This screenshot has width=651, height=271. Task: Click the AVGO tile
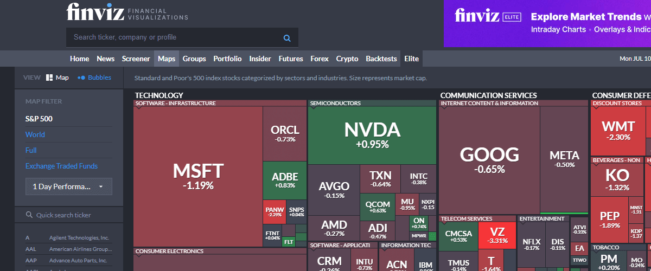pyautogui.click(x=334, y=190)
